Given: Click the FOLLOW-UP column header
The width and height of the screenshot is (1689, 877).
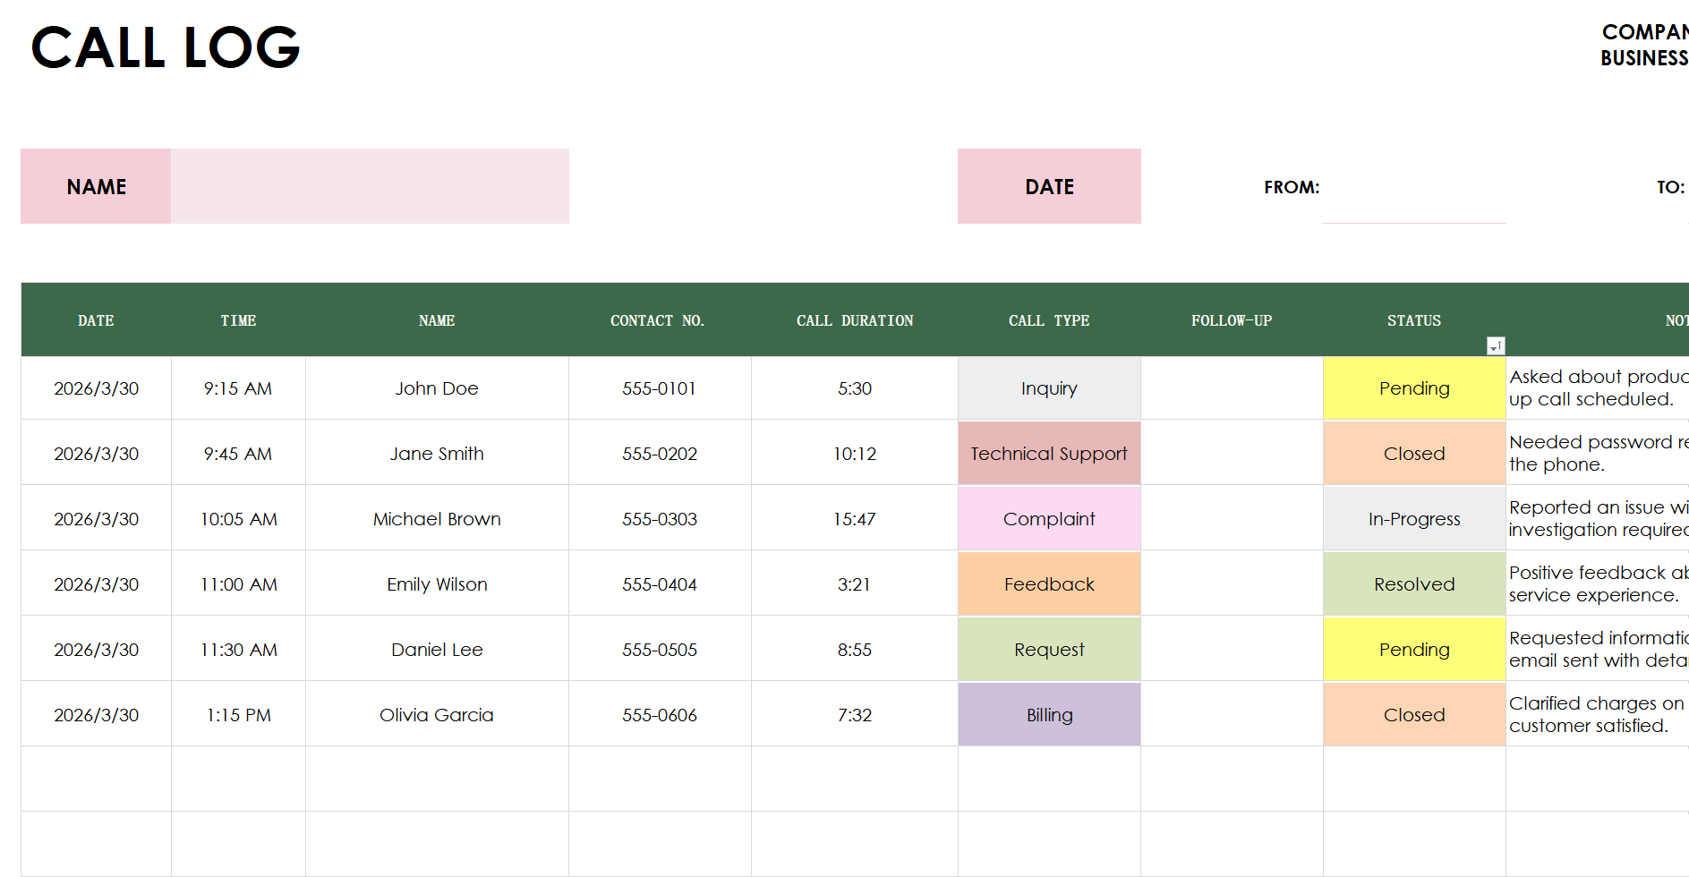Looking at the screenshot, I should 1232,320.
